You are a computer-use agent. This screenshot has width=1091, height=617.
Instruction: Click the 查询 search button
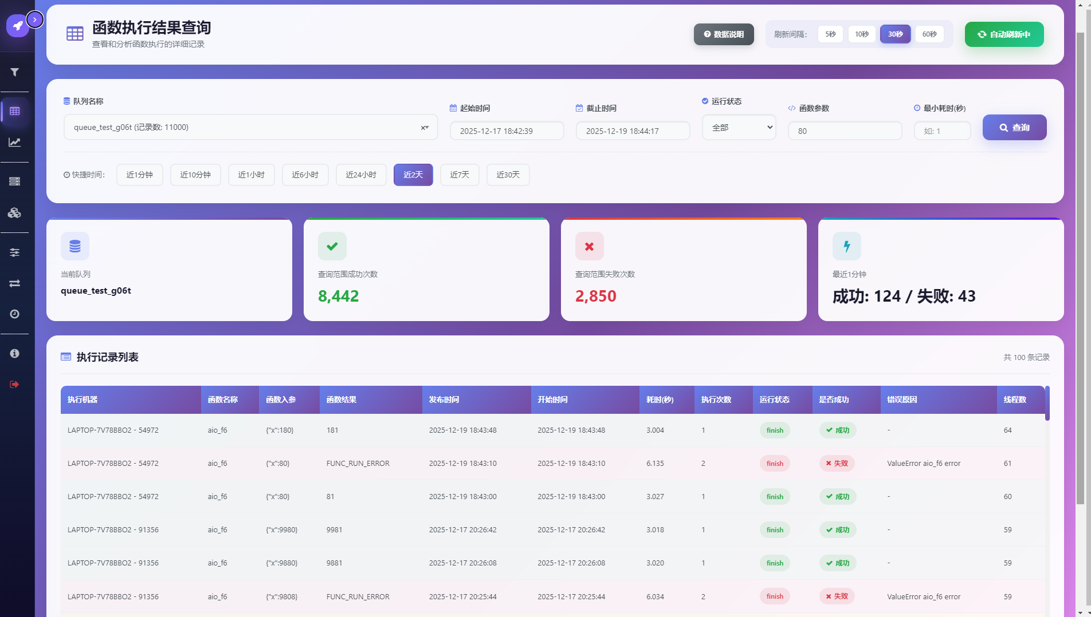[1014, 128]
